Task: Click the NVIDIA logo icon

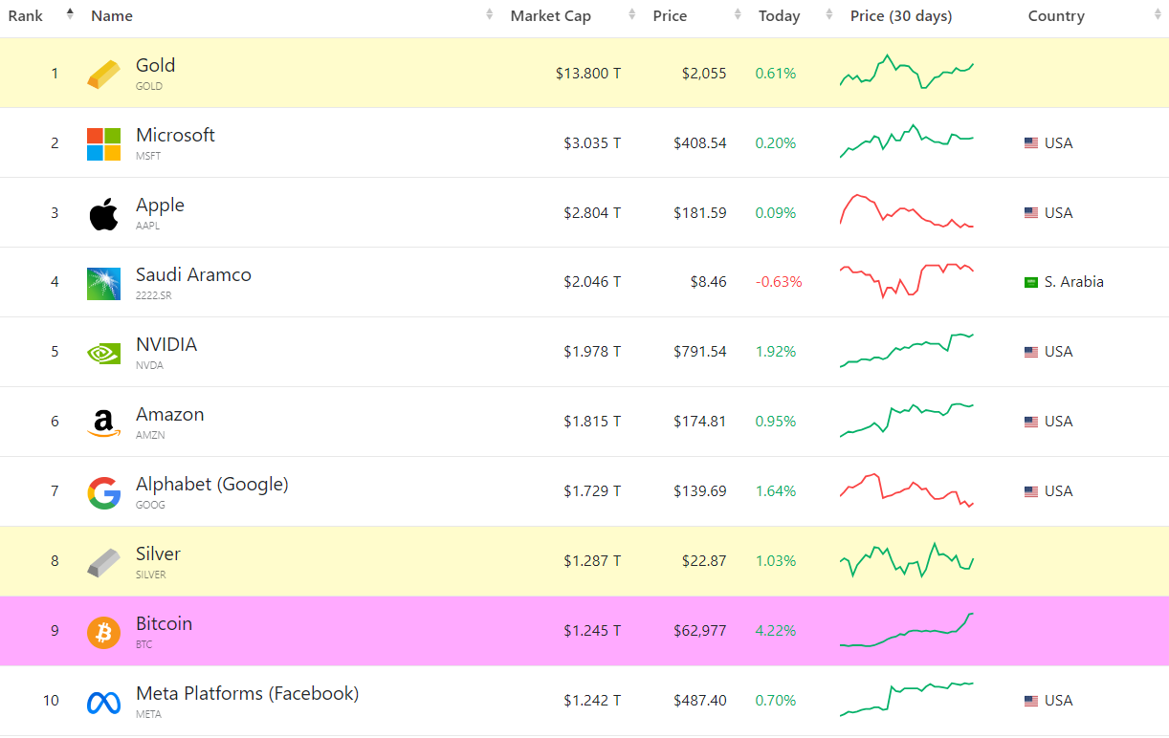Action: pos(104,353)
